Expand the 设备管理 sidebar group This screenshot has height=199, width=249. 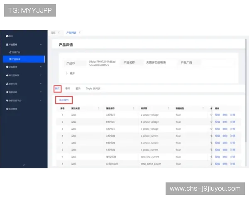click(41, 67)
